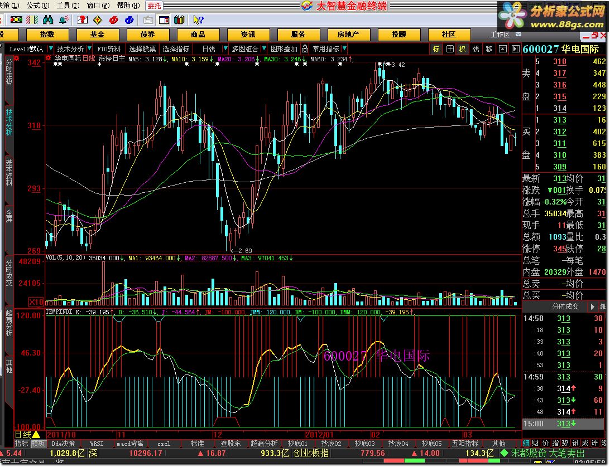Screen dimensions: 610x467
Task: Click the 移 move chart icon
Action: [489, 49]
